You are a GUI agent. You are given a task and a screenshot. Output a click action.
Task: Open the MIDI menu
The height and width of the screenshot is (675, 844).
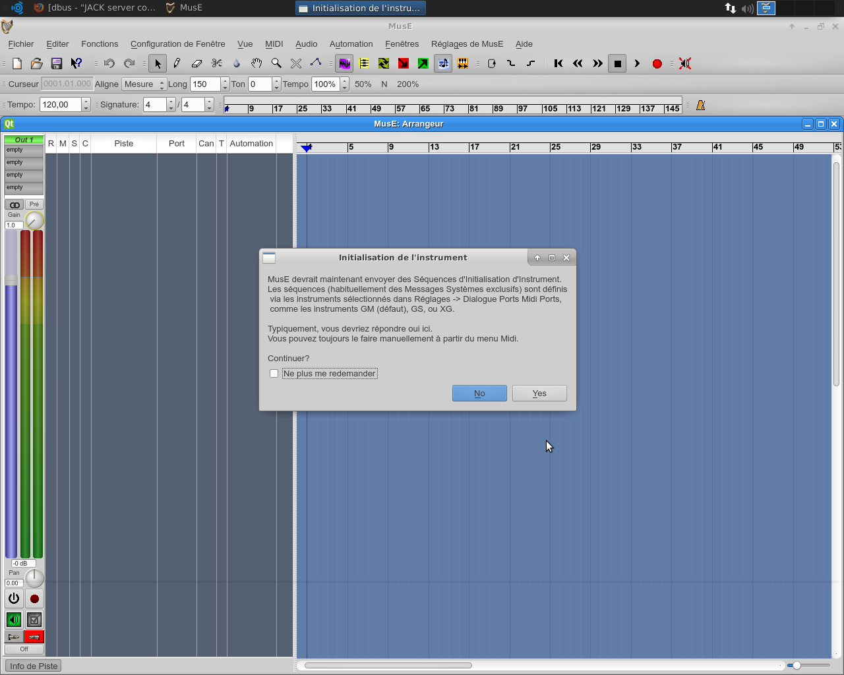point(274,44)
